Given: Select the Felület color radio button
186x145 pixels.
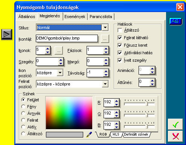Looking at the screenshot, I should pyautogui.click(x=23, y=100).
